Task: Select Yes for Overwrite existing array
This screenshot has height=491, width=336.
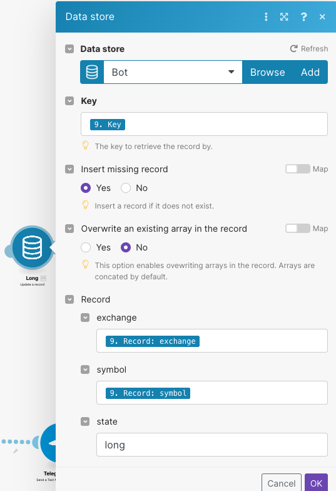Action: coord(86,247)
